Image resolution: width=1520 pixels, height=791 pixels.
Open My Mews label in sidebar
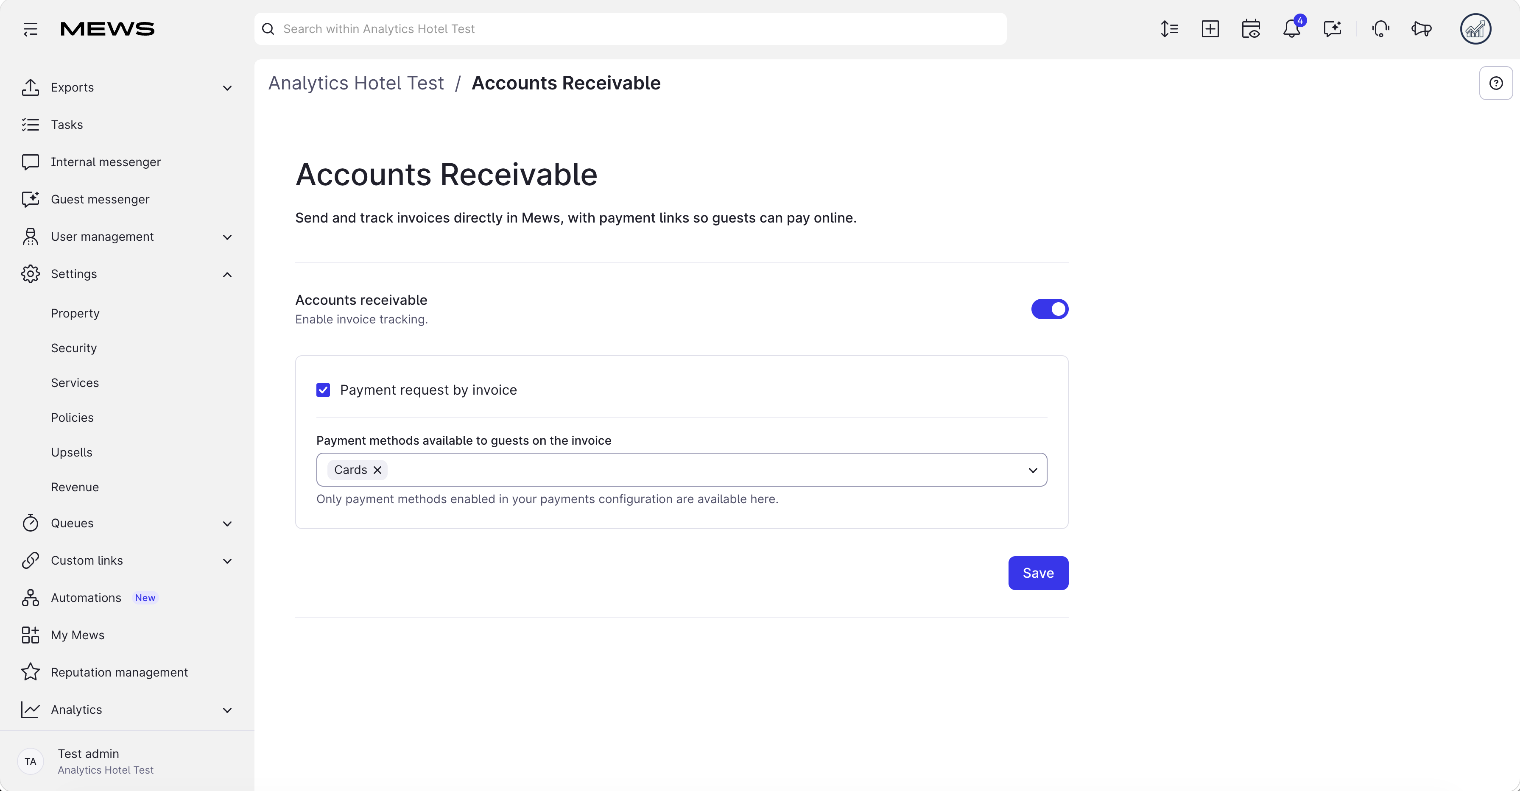pyautogui.click(x=77, y=635)
